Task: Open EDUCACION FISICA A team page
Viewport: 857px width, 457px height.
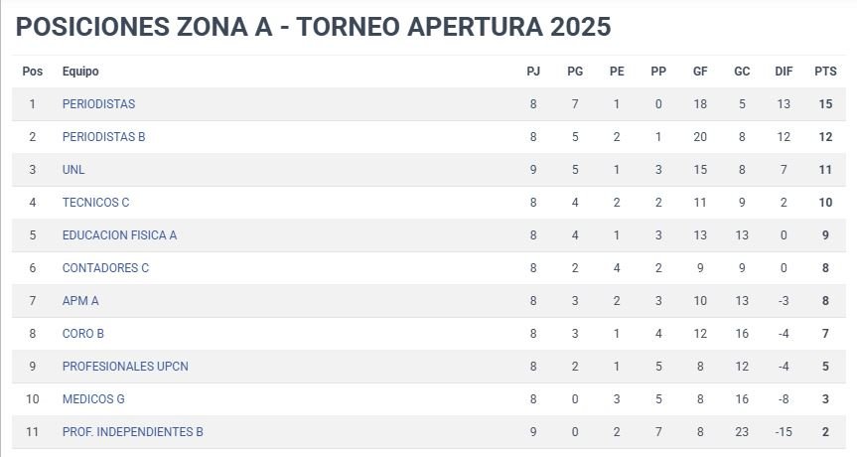Action: pos(119,235)
